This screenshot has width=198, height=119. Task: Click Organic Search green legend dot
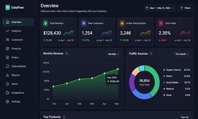[x=164, y=70]
